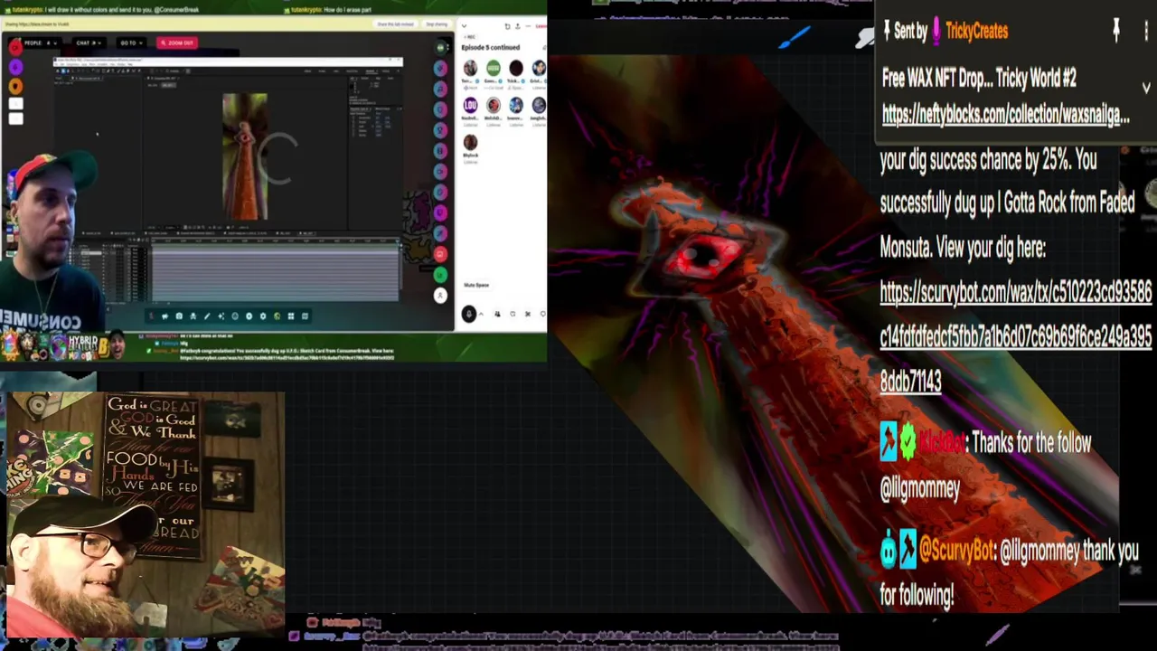Screen dimensions: 1157x651
Task: Select the green avatar in Space speakers
Action: pos(493,69)
